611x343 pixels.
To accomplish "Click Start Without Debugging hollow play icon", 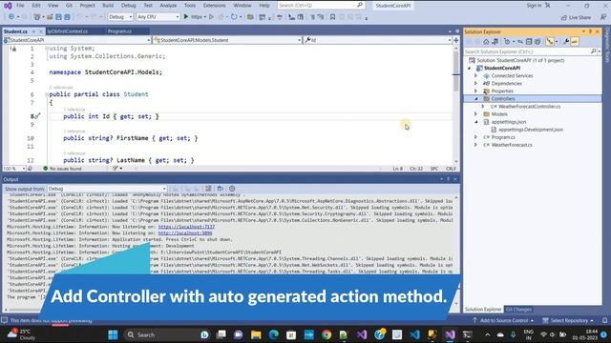I will (212, 17).
